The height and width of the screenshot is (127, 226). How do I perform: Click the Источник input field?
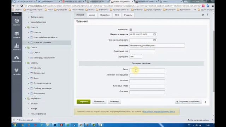[147, 81]
